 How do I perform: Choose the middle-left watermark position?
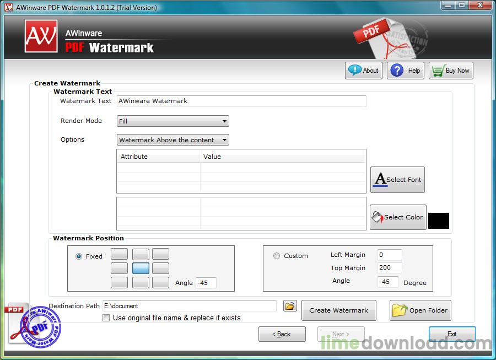pyautogui.click(x=119, y=268)
